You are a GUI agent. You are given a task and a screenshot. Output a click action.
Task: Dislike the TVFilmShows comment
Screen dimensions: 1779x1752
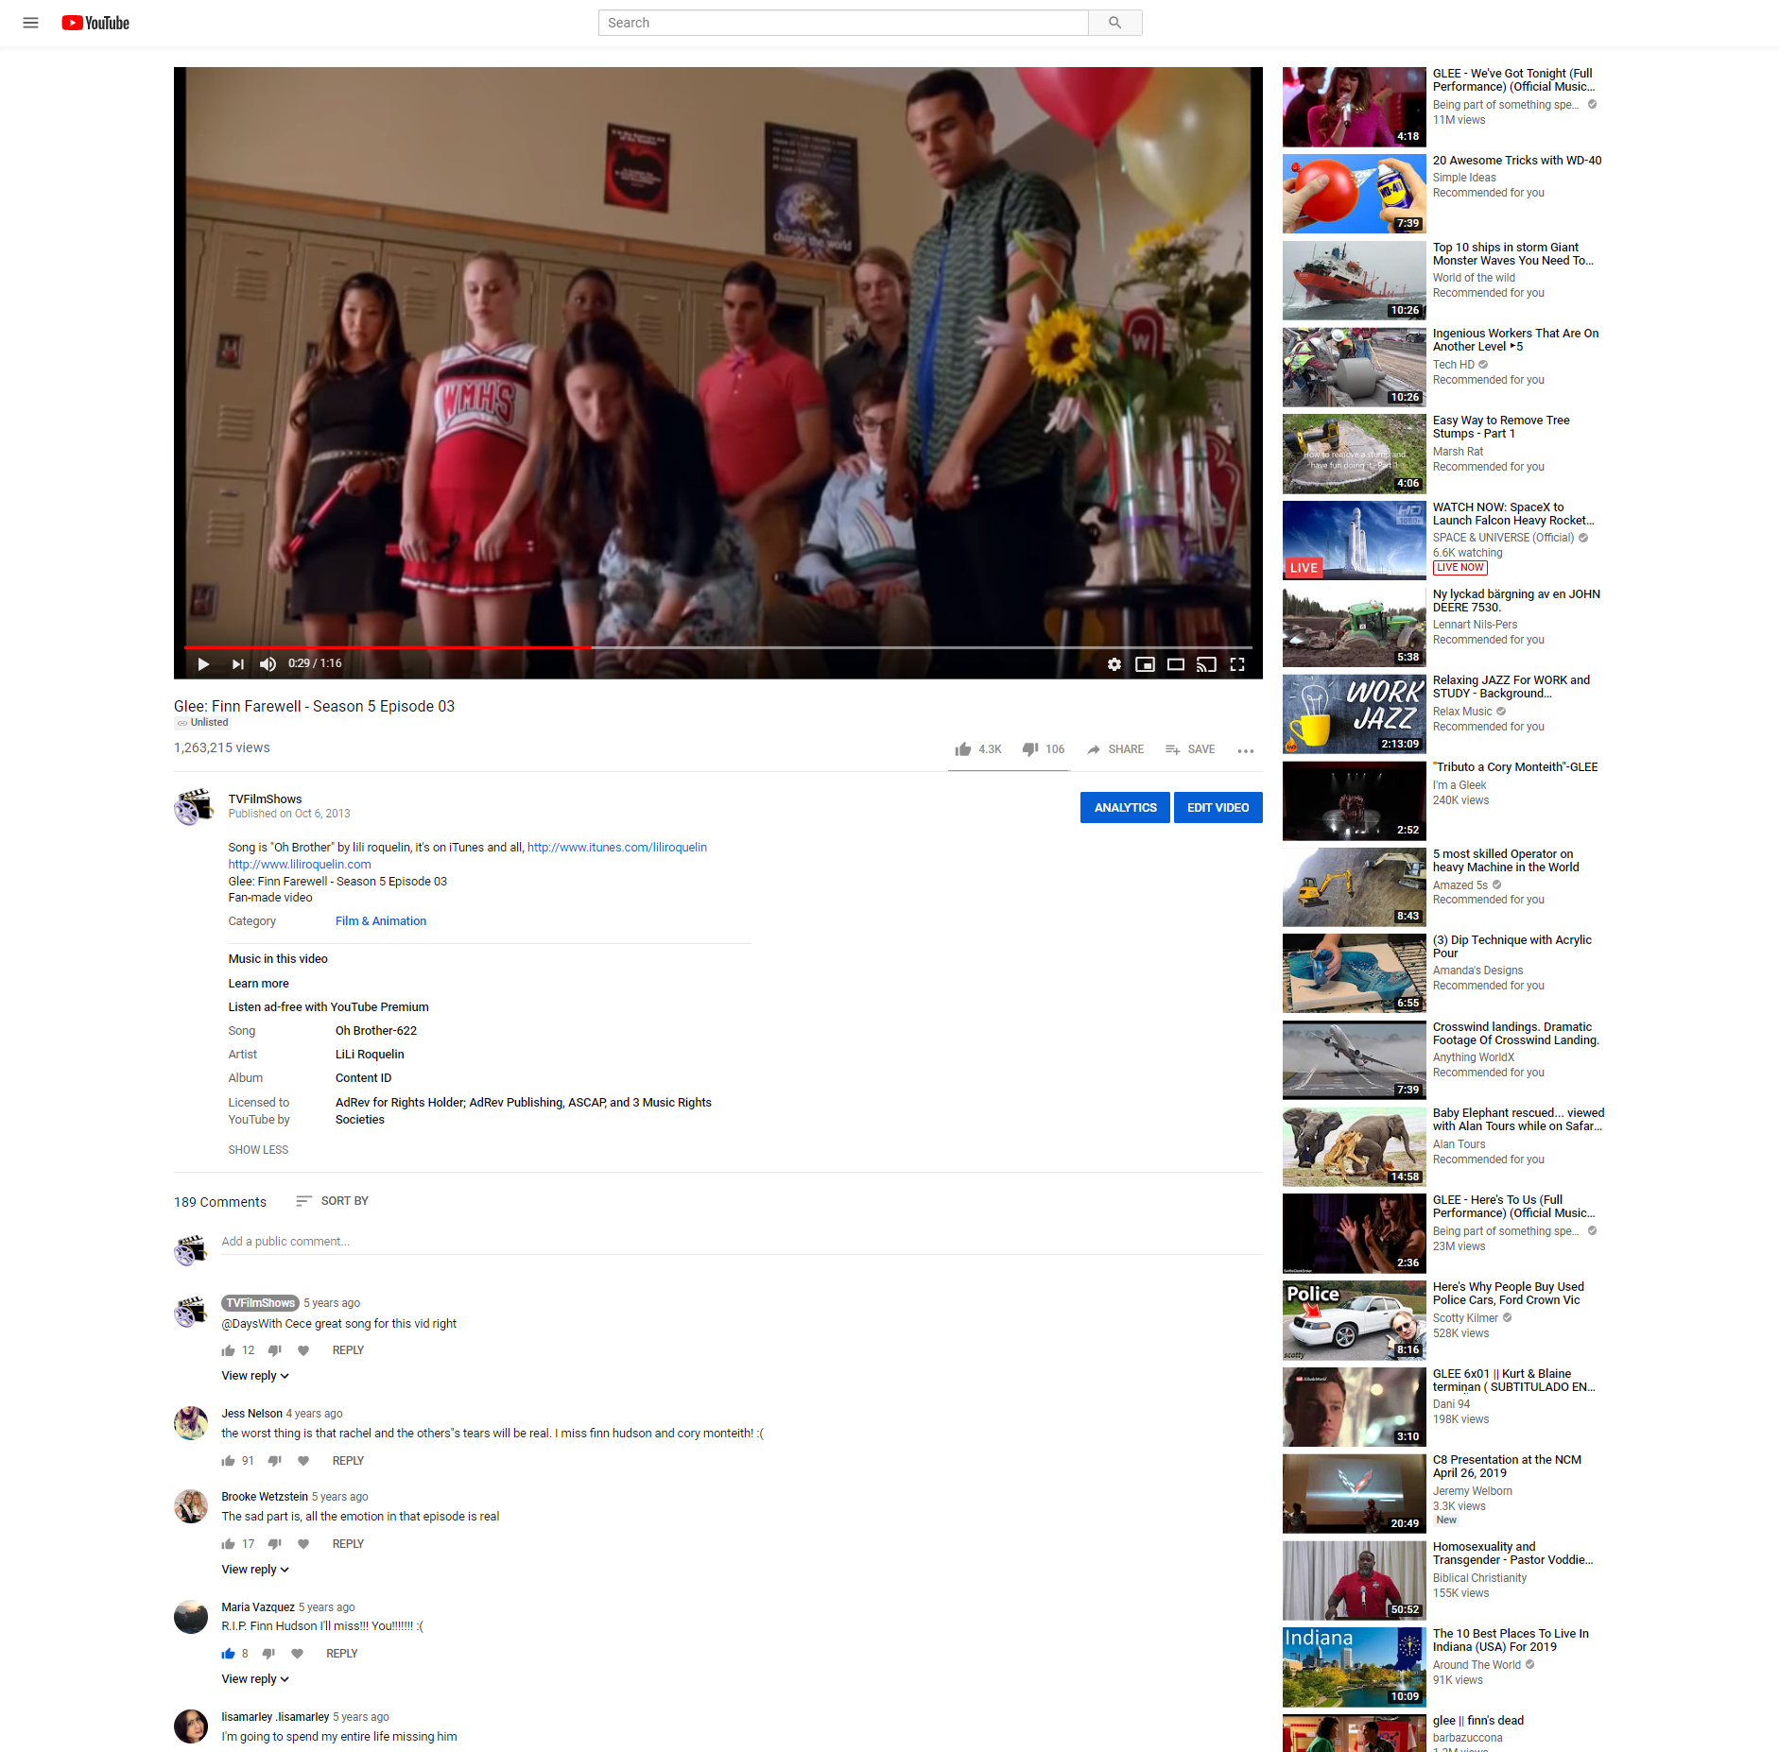click(275, 1351)
